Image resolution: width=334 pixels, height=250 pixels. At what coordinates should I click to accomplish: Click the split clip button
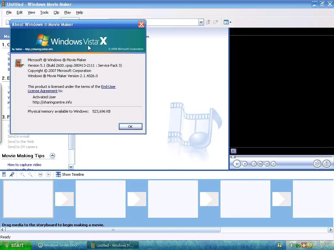tap(317, 164)
